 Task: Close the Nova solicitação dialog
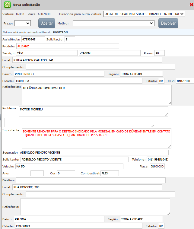click(191, 5)
